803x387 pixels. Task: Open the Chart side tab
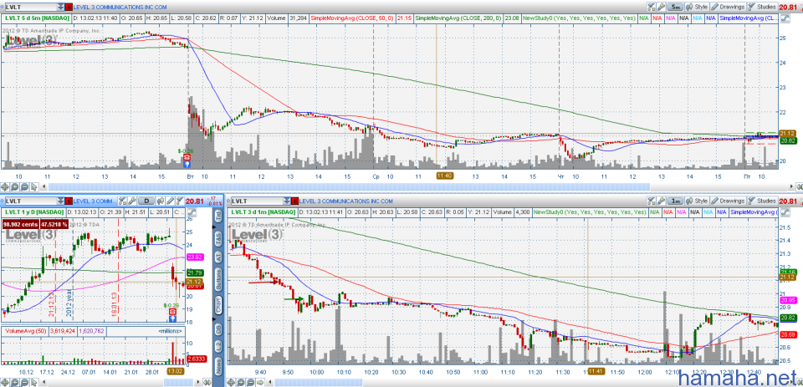coord(218,305)
